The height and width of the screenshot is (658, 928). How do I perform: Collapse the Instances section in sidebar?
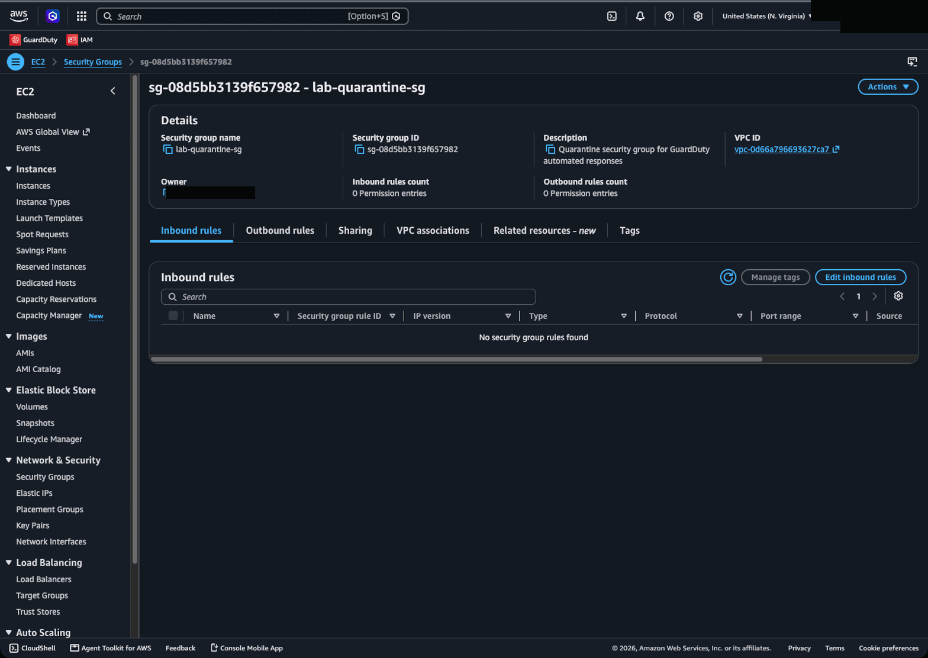pos(9,169)
